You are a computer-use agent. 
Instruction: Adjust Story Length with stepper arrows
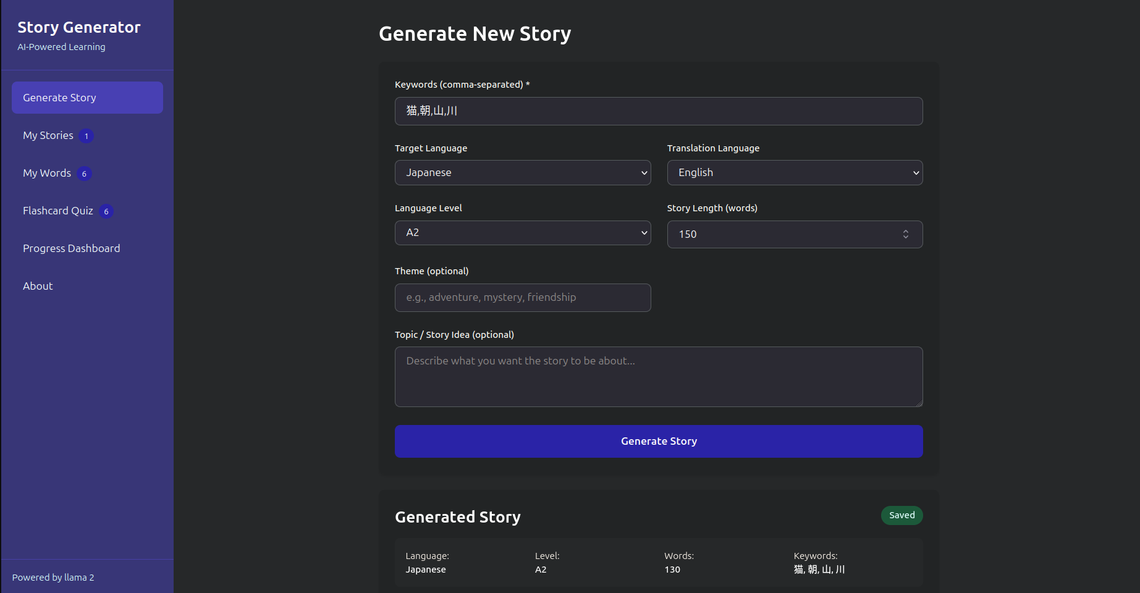coord(906,234)
